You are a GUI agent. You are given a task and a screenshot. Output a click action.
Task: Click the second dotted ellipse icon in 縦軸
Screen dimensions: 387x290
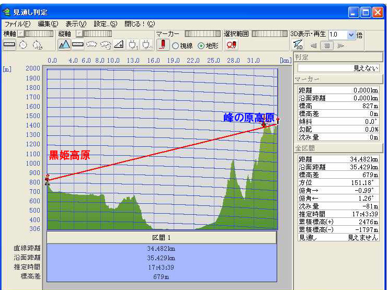pyautogui.click(x=106, y=45)
